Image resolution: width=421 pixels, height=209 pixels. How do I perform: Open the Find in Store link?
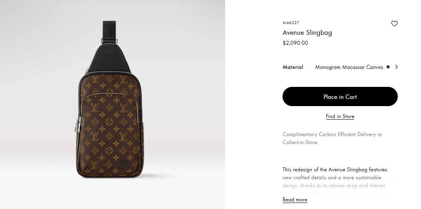(340, 117)
